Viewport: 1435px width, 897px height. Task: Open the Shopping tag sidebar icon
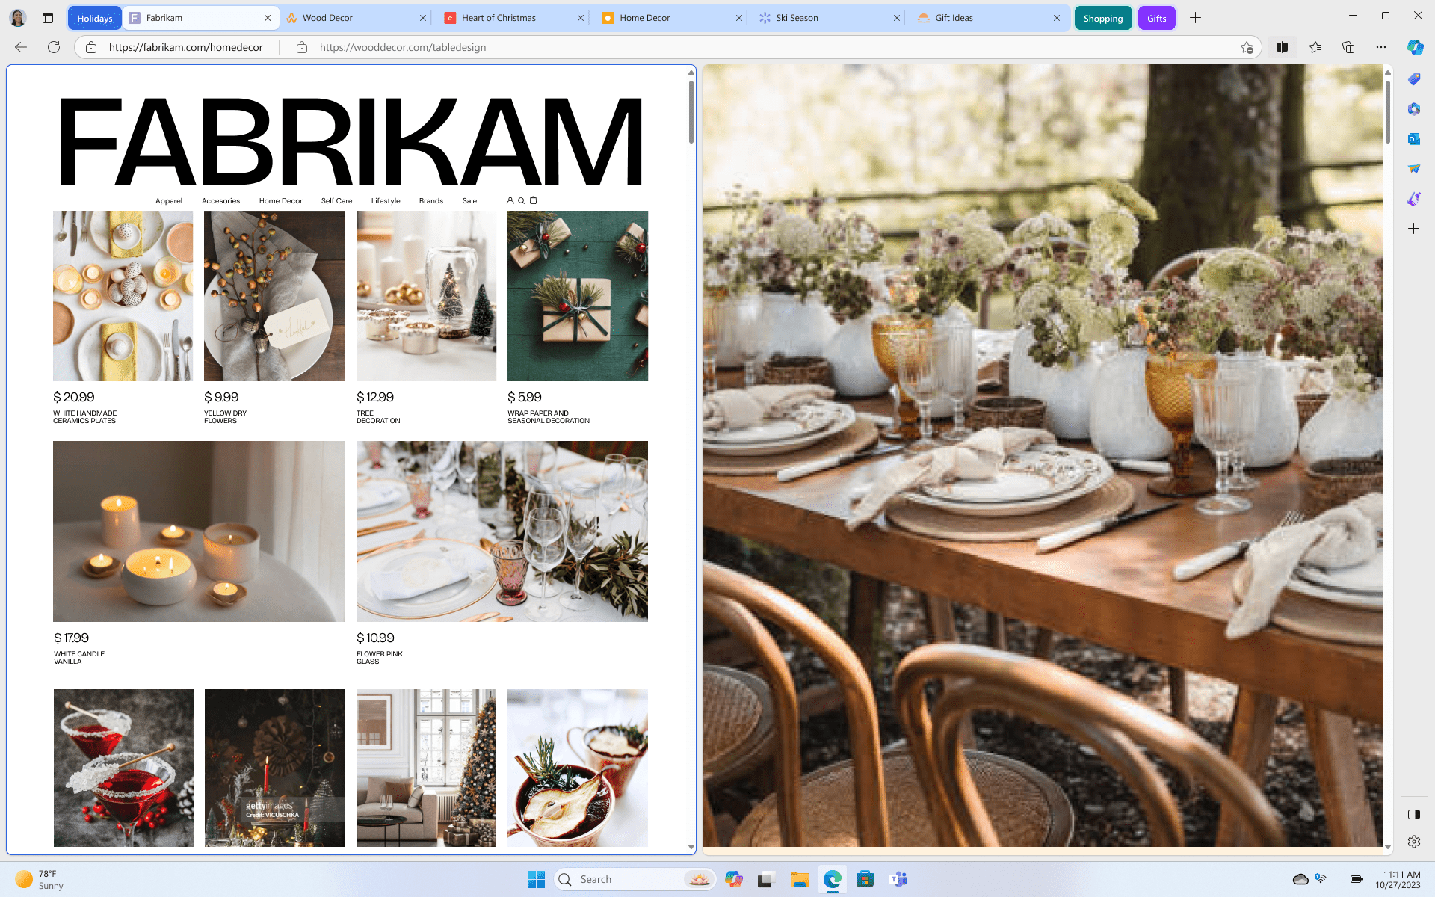pos(1414,79)
